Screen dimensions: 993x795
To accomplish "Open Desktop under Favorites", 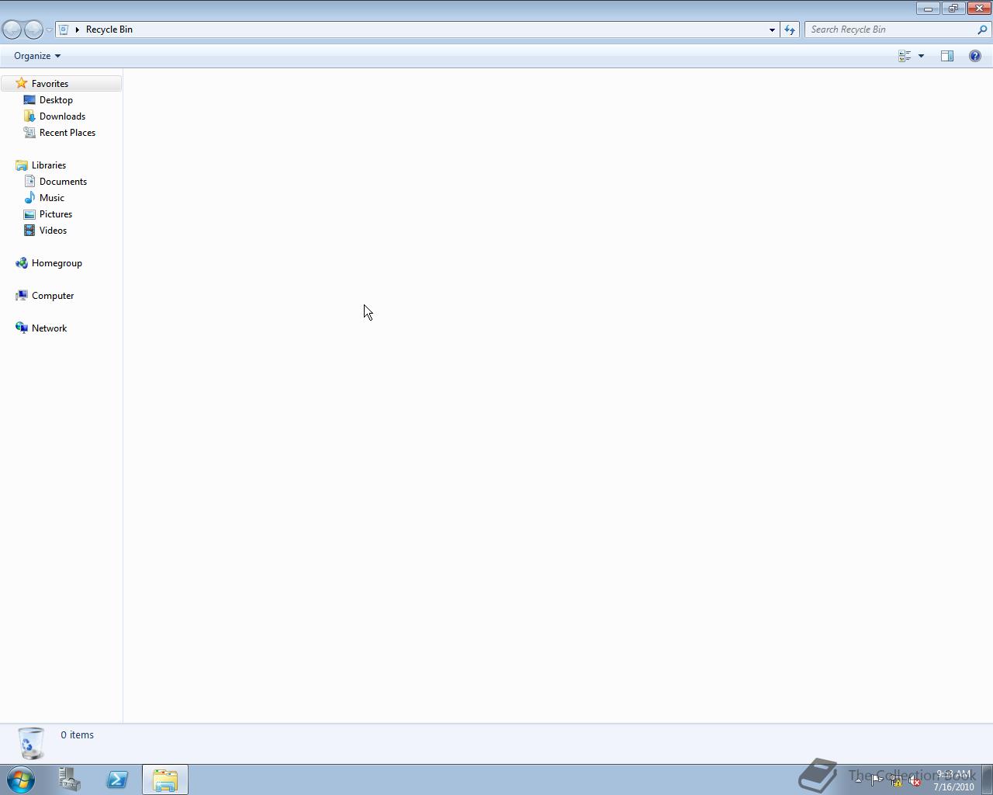I will [56, 100].
